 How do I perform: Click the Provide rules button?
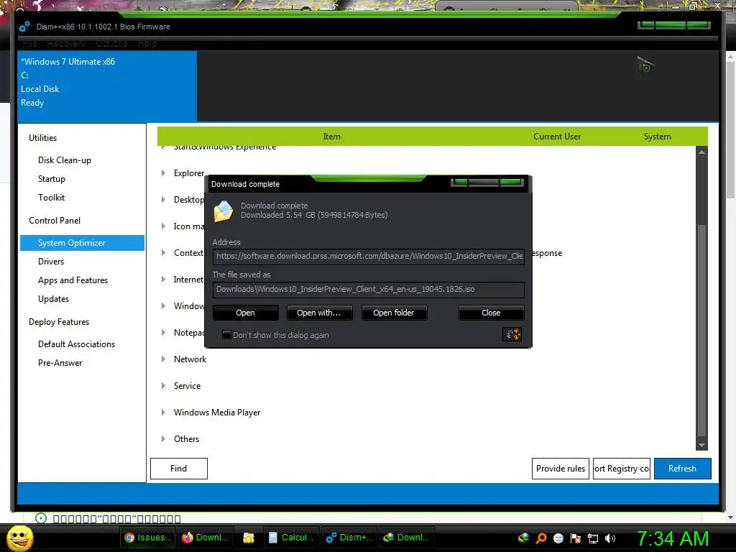click(x=561, y=469)
